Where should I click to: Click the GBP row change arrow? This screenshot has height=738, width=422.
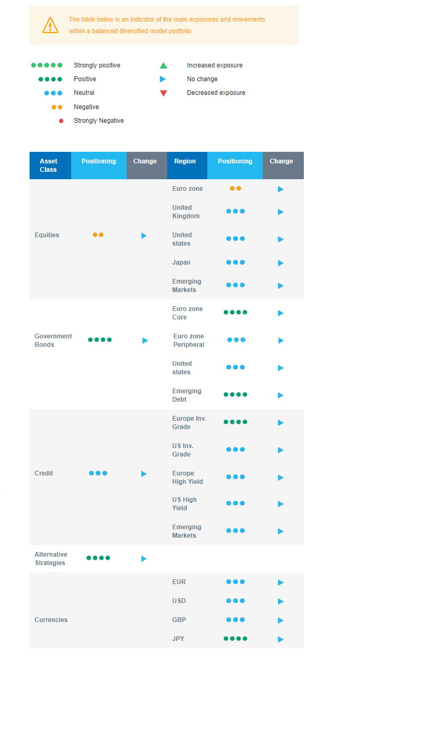(281, 620)
